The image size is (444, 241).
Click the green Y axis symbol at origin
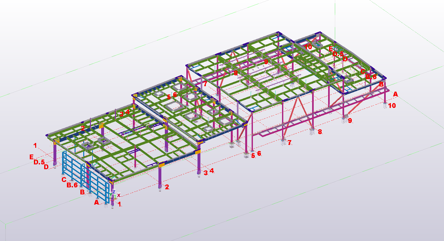coord(111,194)
